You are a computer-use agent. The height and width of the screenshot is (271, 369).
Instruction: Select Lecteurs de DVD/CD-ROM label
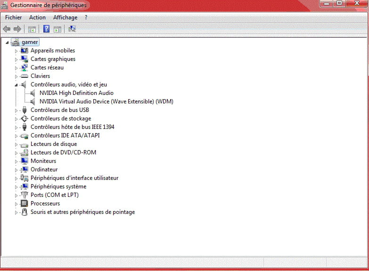(x=63, y=152)
